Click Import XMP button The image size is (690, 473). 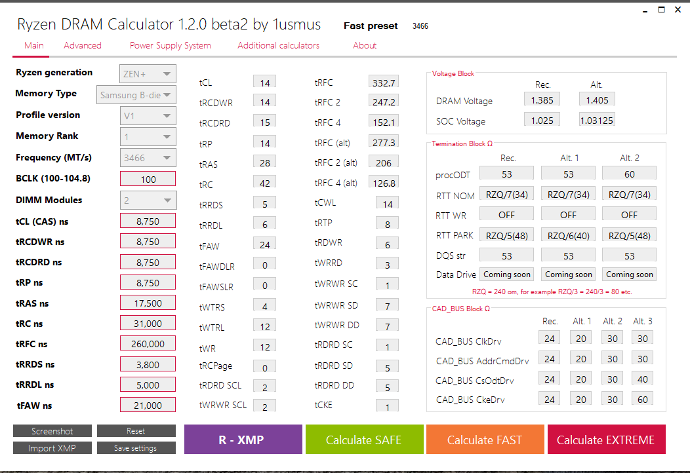click(52, 448)
